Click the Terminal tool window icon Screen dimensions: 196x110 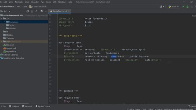(23, 106)
